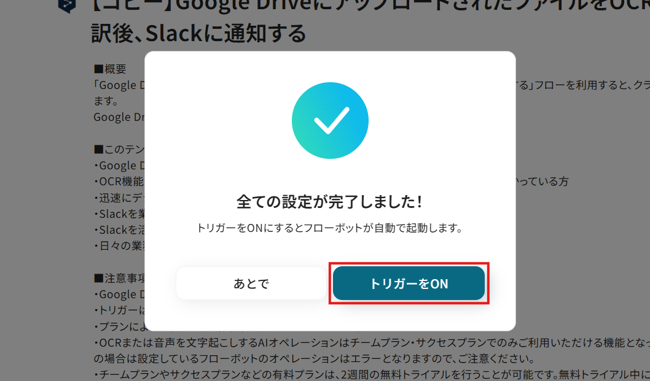Click the line starting ・チームプランやサクセスプラン
Image resolution: width=650 pixels, height=381 pixels.
[x=372, y=374]
